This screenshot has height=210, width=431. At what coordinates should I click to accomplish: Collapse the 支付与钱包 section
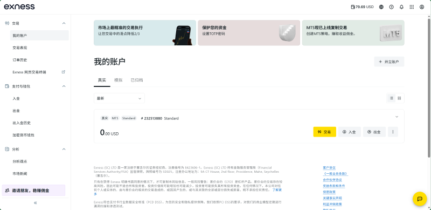[x=64, y=86]
